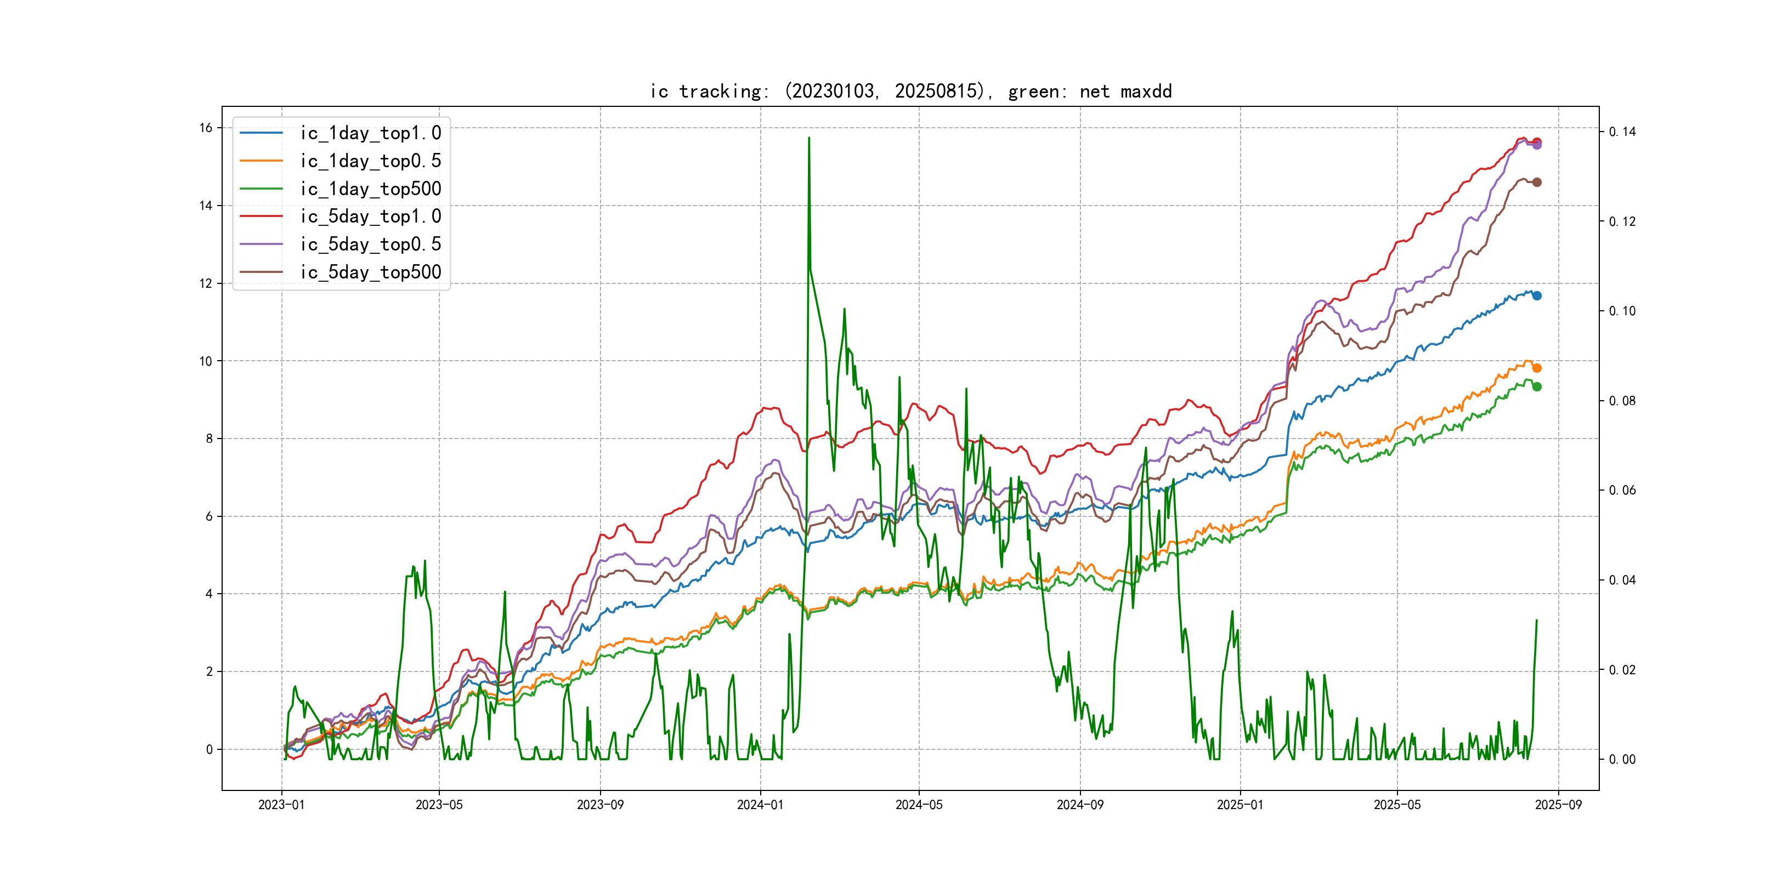
Task: Click the right axis label 0.14
Action: [x=1622, y=132]
